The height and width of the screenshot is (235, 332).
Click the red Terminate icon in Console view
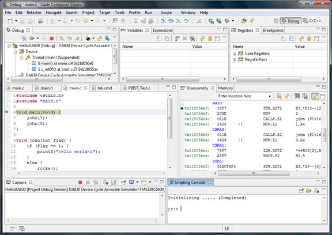pos(80,182)
